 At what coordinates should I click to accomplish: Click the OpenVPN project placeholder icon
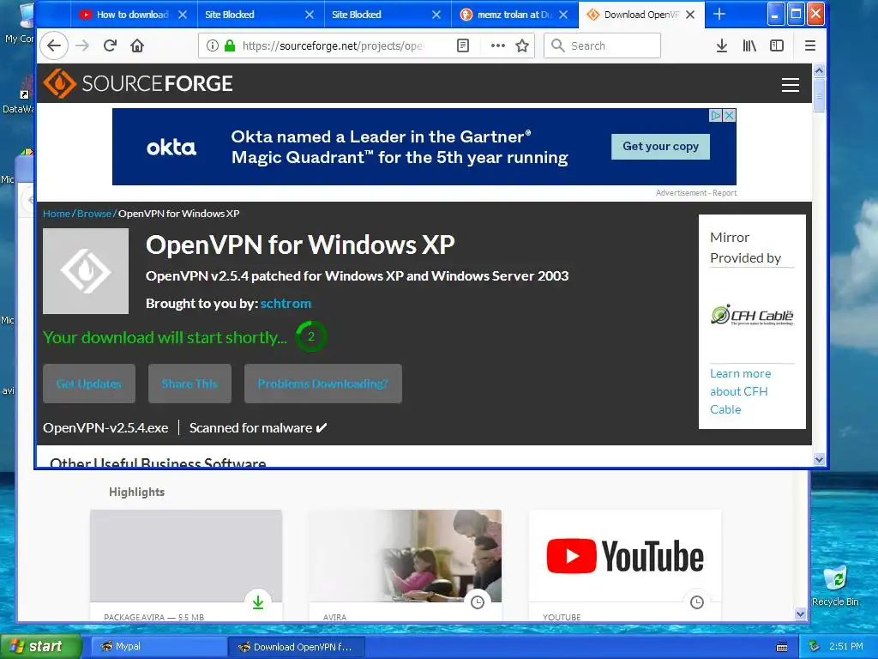pos(86,271)
